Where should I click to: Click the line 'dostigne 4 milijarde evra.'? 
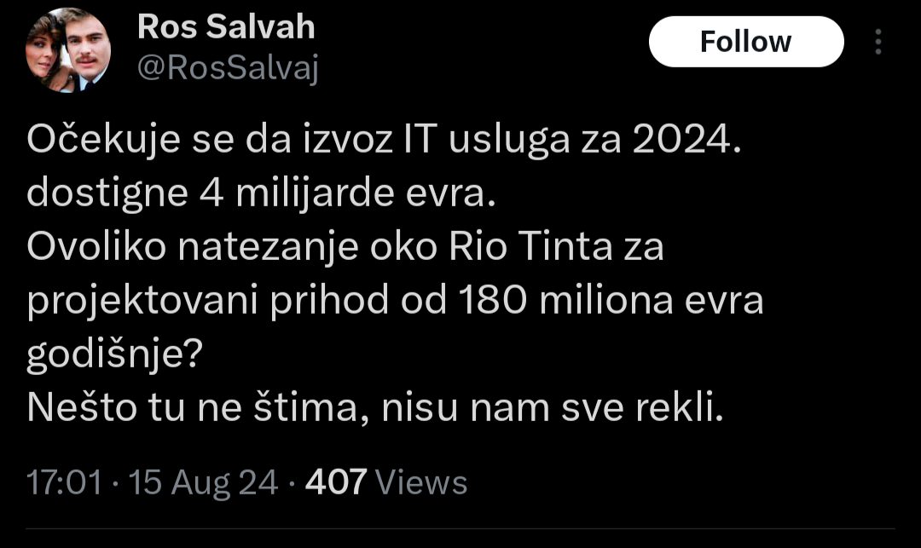[x=260, y=194]
